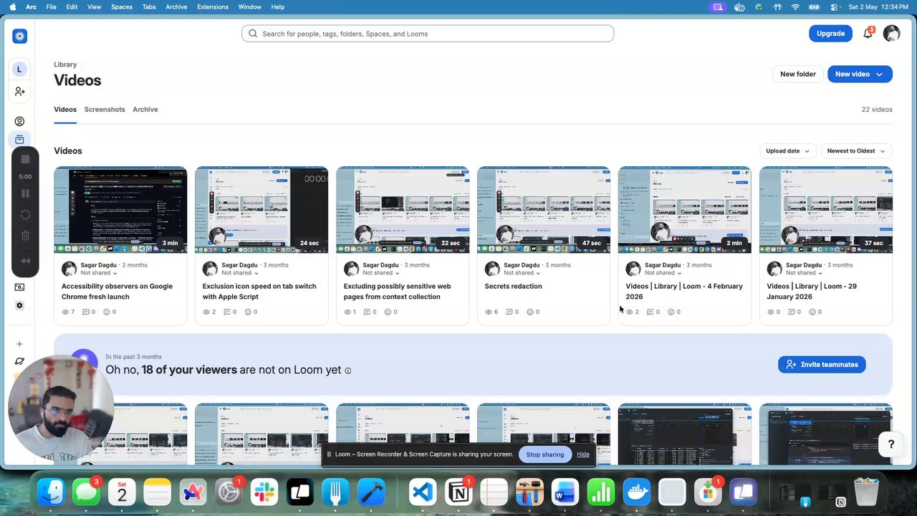
Task: Click the '22 videos' count text
Action: 877,110
